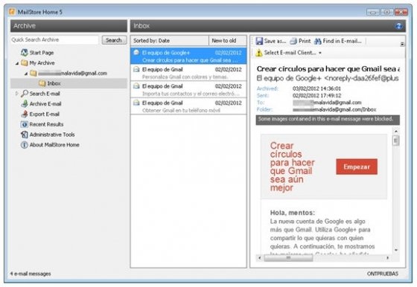Click envelope icon of 'Personaliza Gmail' email
The image size is (417, 287).
point(136,69)
